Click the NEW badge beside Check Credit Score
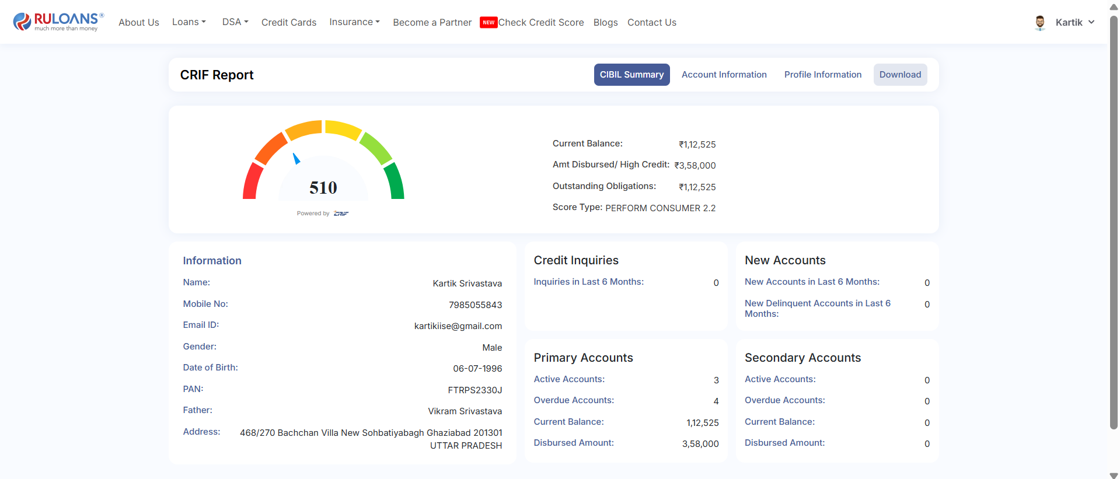This screenshot has height=479, width=1120. pos(488,23)
